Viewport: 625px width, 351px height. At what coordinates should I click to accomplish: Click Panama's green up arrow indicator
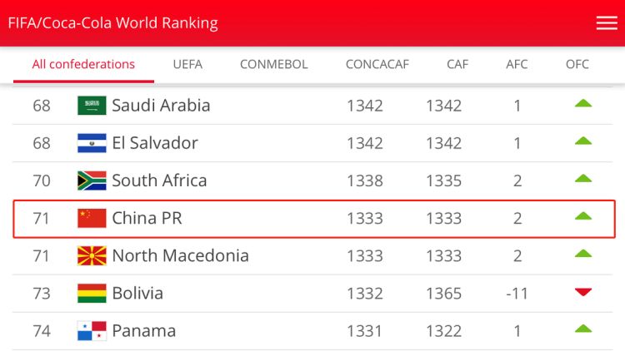tap(583, 329)
